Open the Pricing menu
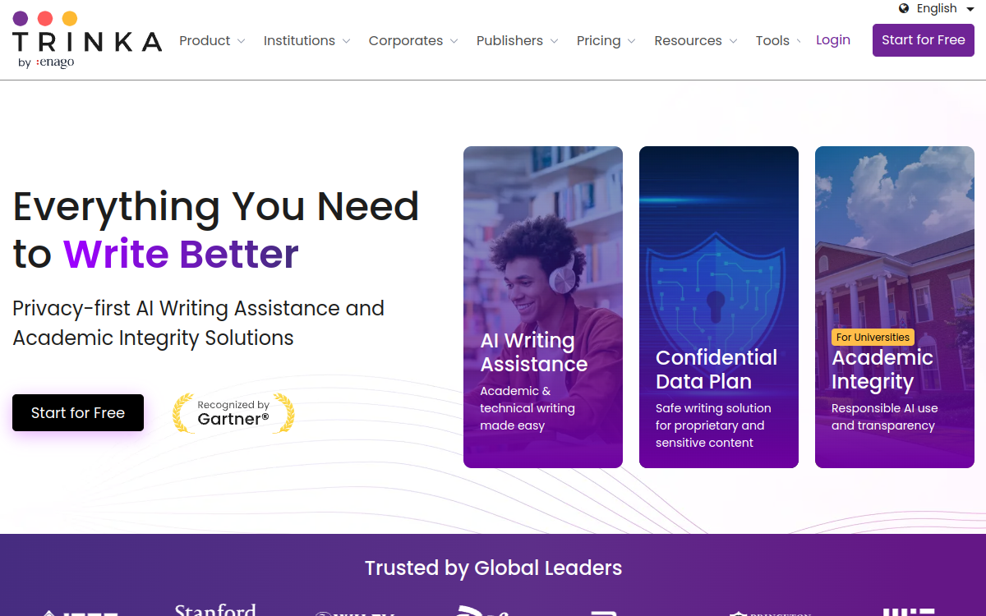Image resolution: width=986 pixels, height=616 pixels. click(x=606, y=40)
